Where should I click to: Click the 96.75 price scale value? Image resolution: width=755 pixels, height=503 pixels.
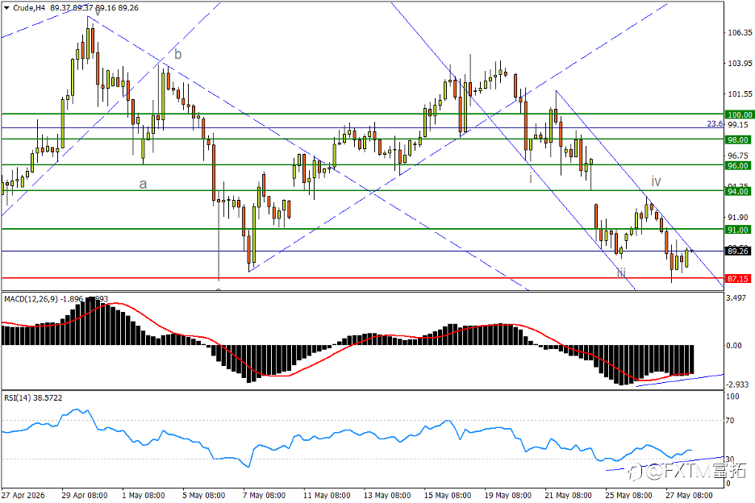[x=740, y=156]
